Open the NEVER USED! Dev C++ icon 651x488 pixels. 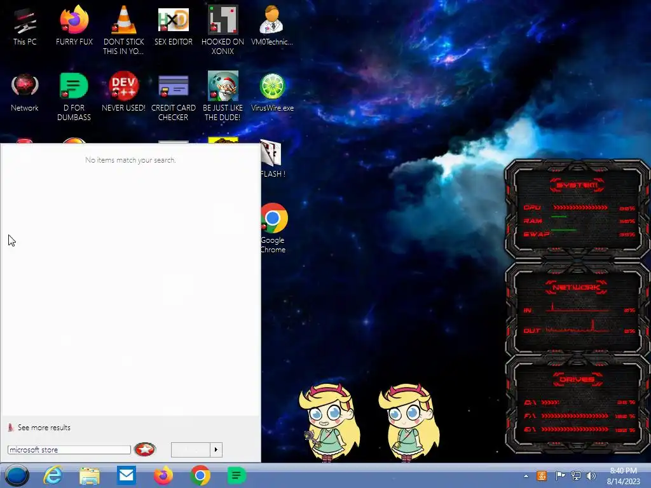pyautogui.click(x=123, y=92)
